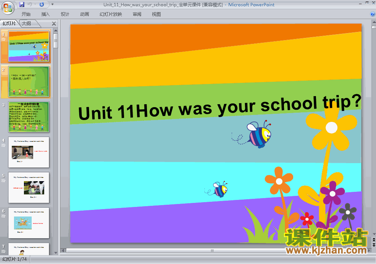Click the animation star icon beside slide 7
The width and height of the screenshot is (376, 264).
pyautogui.click(x=3, y=251)
